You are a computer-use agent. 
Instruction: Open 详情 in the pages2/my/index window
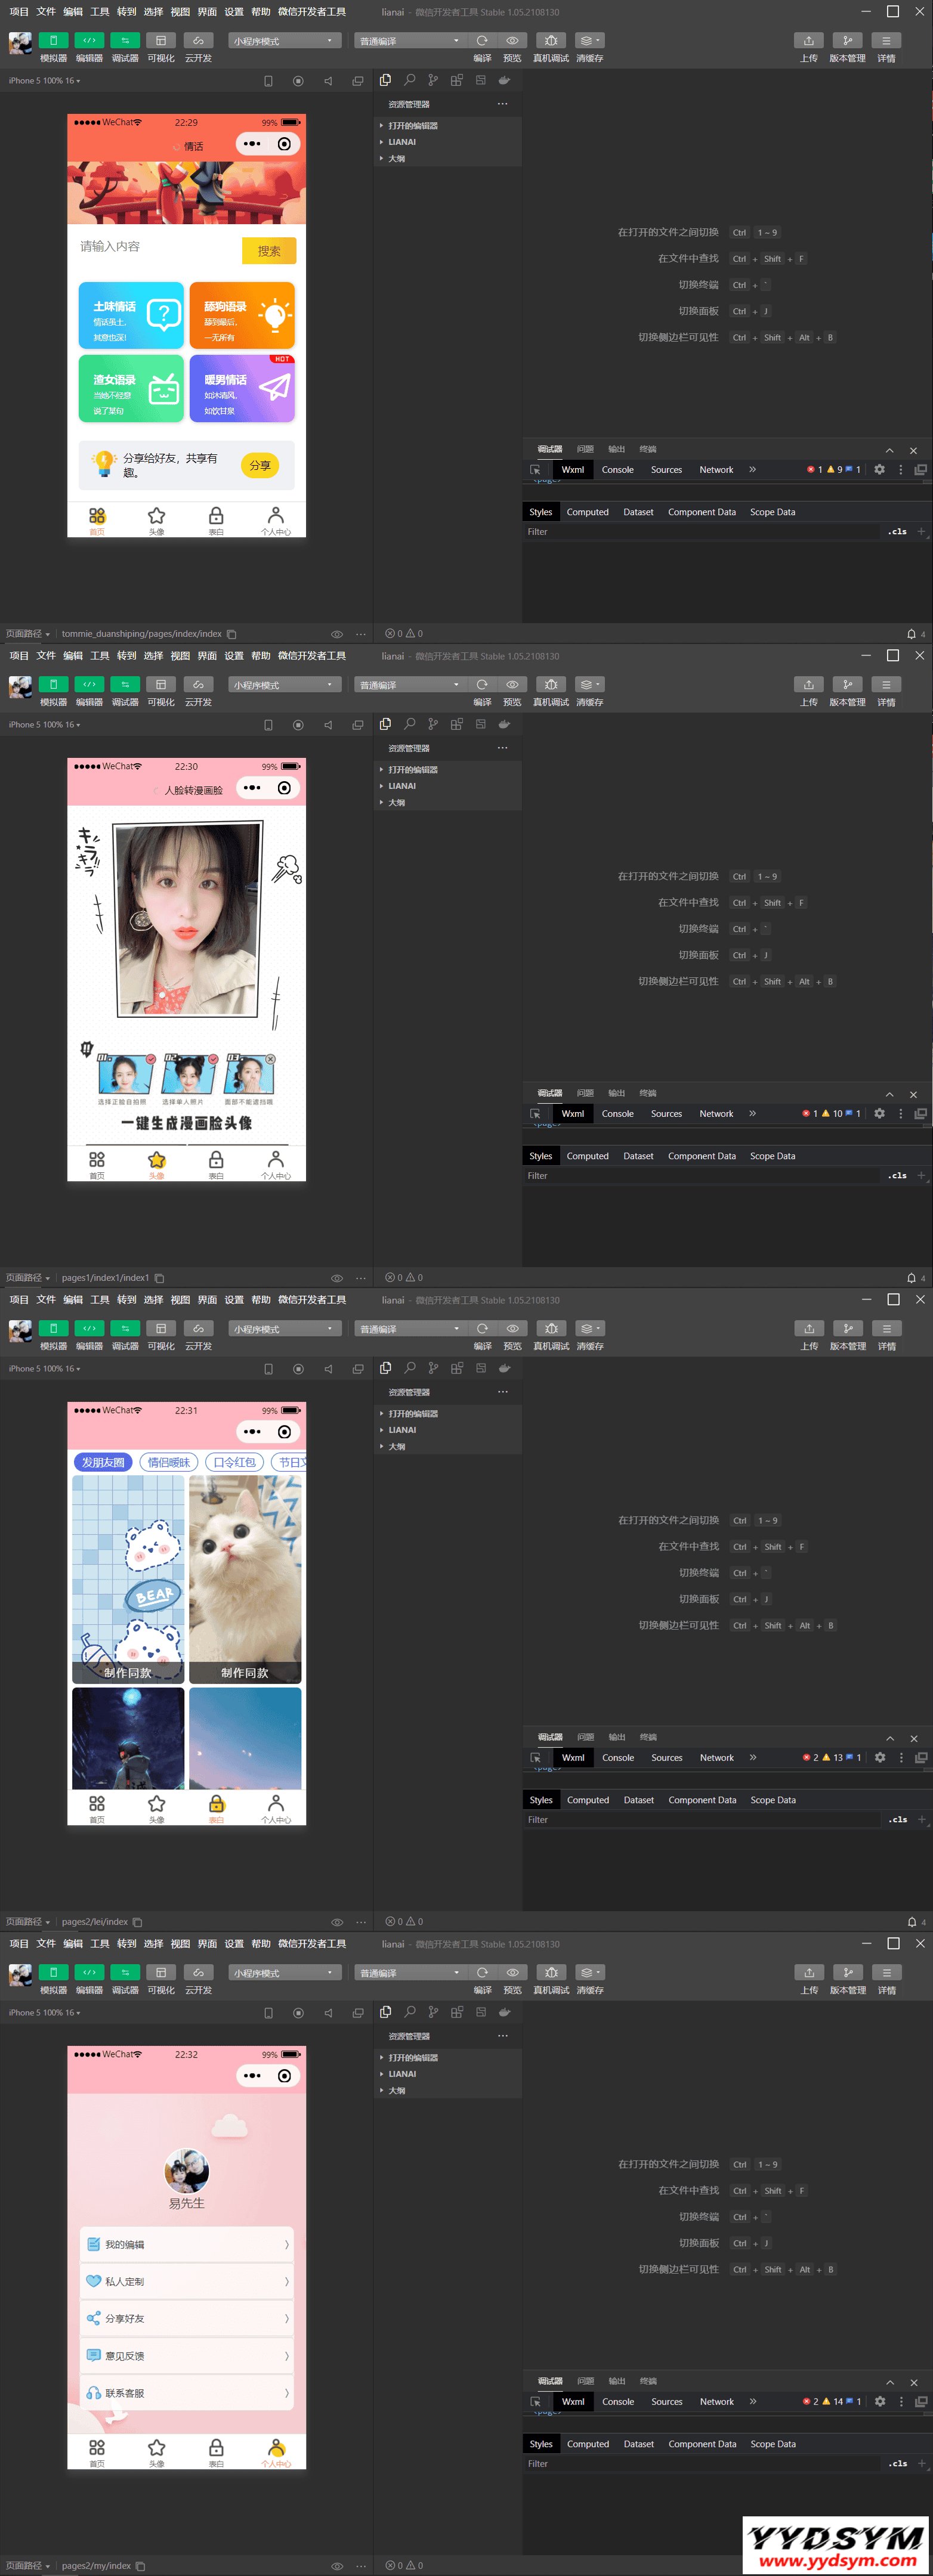tap(886, 1973)
